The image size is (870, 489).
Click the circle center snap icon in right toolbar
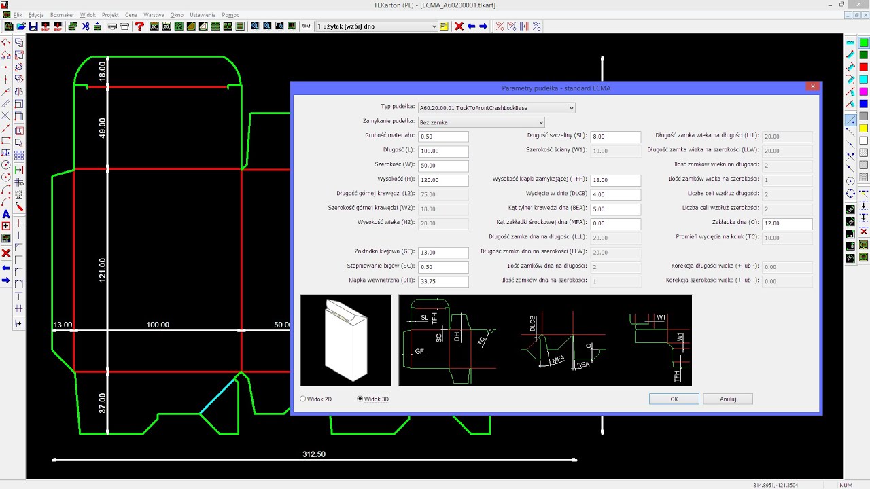[x=850, y=181]
